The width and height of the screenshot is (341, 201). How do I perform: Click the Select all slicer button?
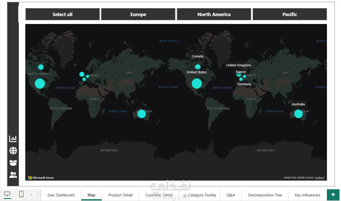(x=62, y=14)
